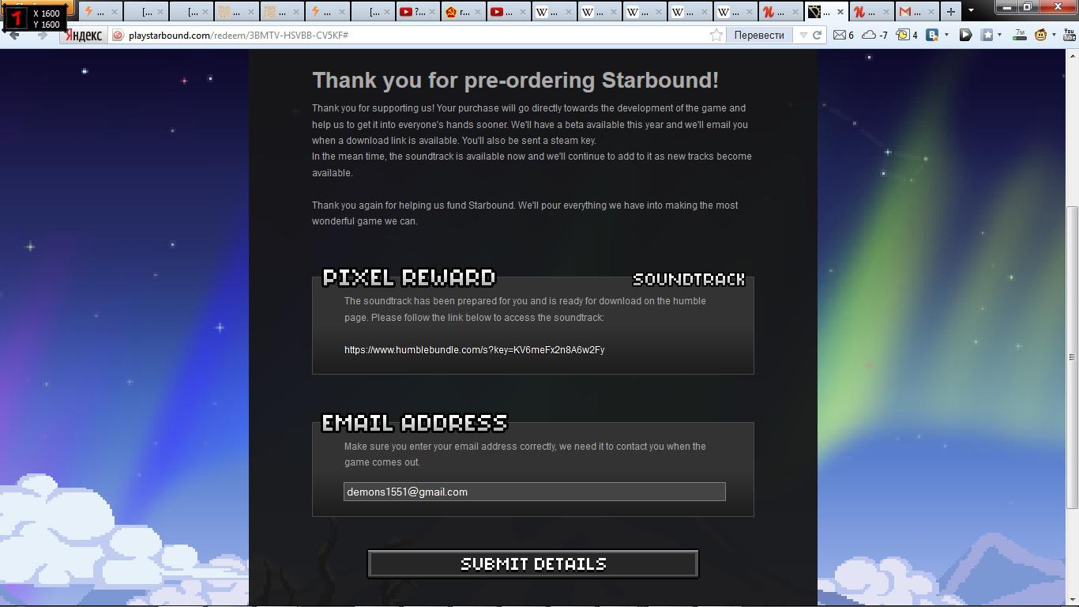Open the weather cloud icon showing -7

(874, 35)
